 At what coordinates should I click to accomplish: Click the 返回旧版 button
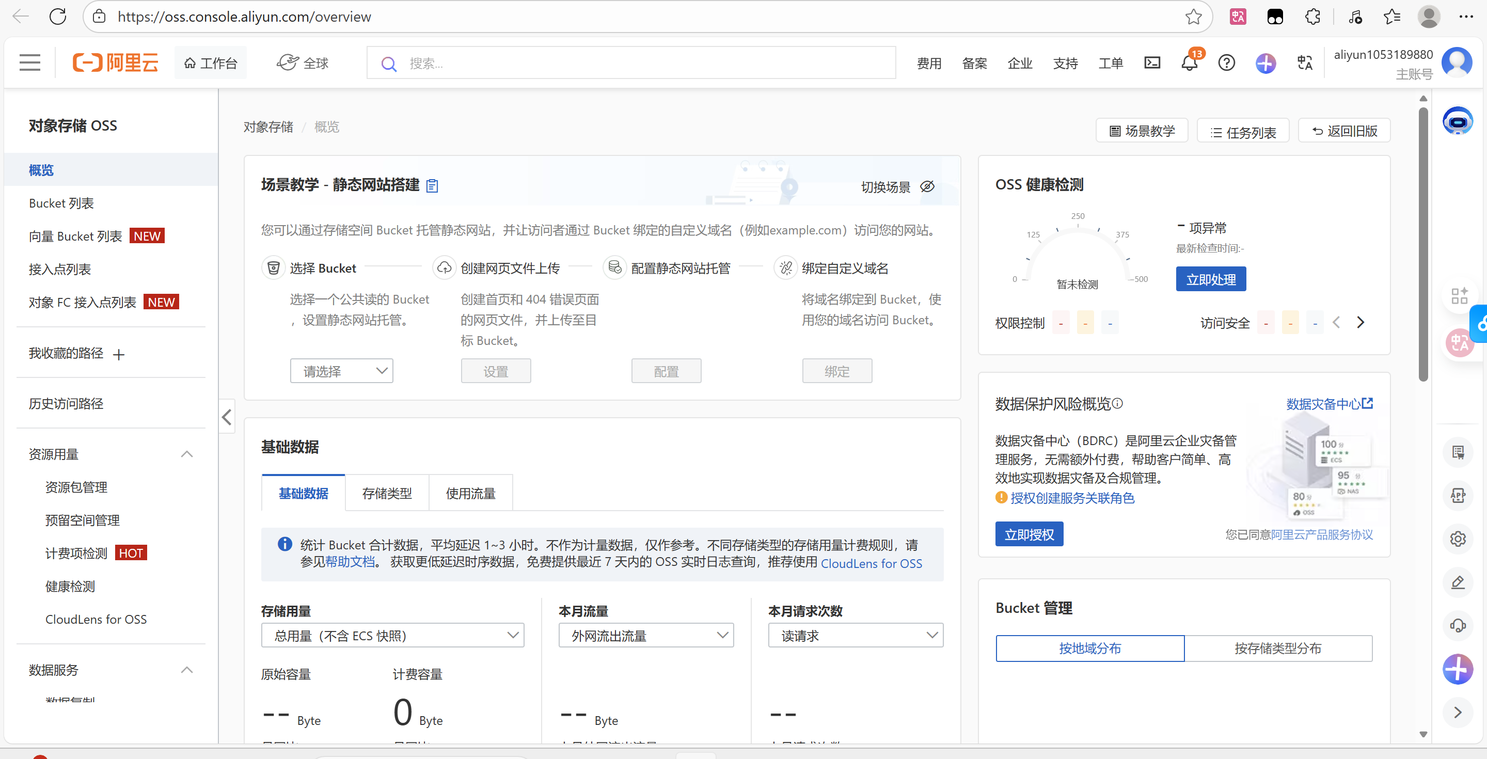1343,131
